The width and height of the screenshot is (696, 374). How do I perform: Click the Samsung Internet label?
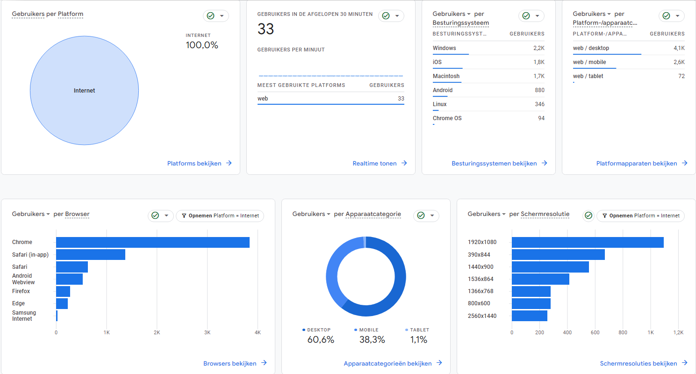coord(24,316)
